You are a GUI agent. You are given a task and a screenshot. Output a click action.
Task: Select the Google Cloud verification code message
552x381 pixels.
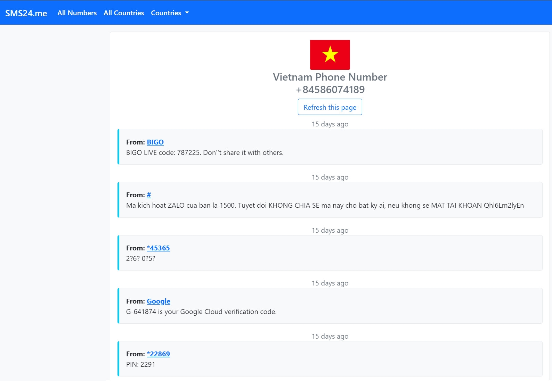201,312
